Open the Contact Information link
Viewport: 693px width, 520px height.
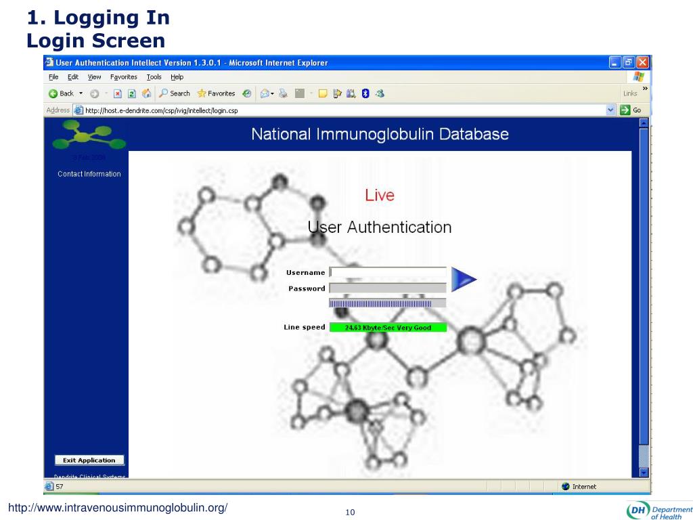pyautogui.click(x=89, y=174)
